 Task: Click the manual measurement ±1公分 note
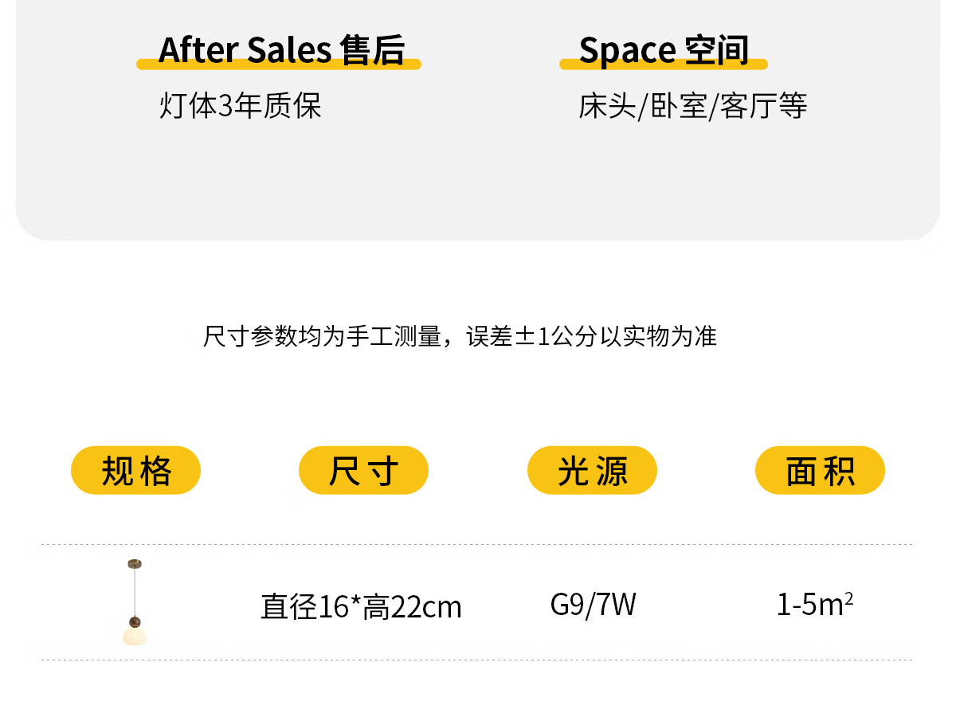click(x=460, y=337)
